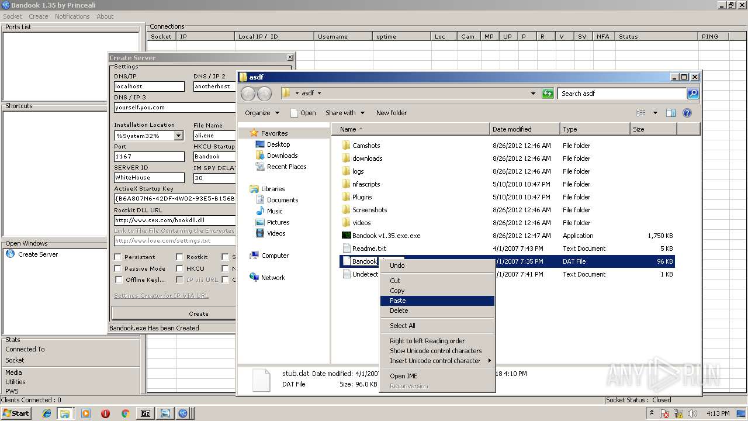
Task: Choose Undo from the context menu
Action: pos(437,265)
